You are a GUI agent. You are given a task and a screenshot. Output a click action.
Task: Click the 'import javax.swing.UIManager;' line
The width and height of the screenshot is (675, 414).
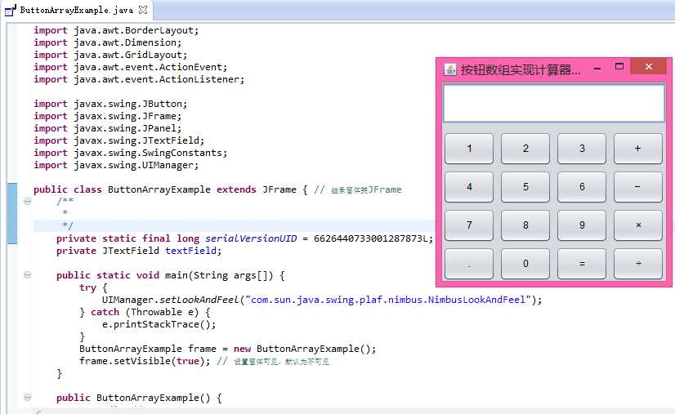pyautogui.click(x=116, y=165)
